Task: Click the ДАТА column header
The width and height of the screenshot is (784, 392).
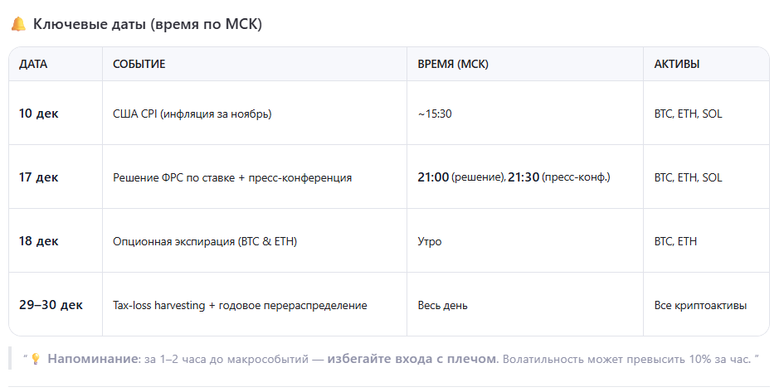Action: point(33,64)
